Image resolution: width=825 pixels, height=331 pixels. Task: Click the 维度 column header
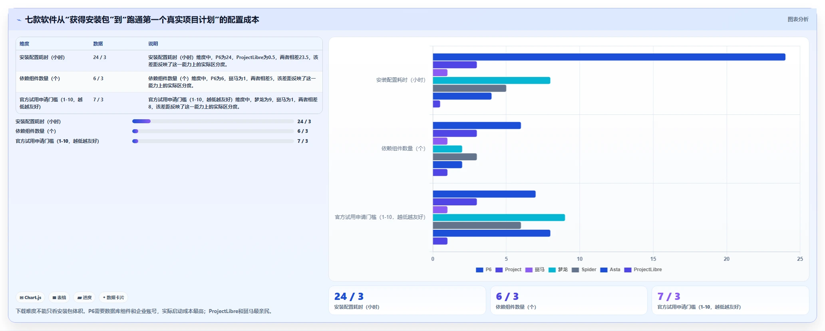tap(24, 44)
